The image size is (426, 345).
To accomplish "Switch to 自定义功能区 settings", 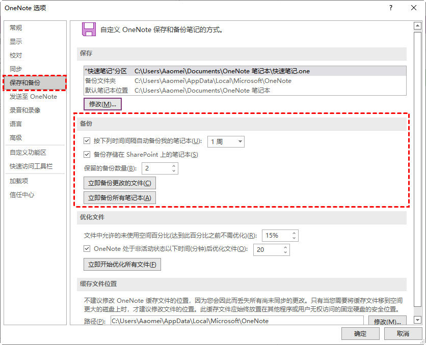I will pos(28,153).
